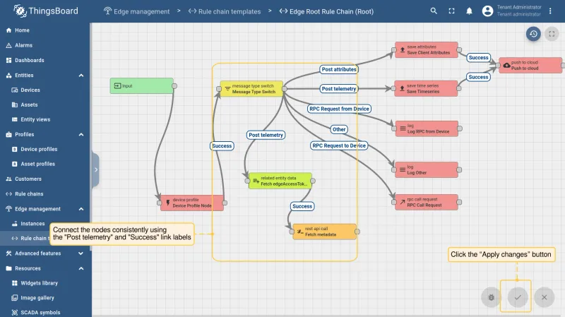Select the Fetch metadata rest api node
This screenshot has height=317, width=565.
tap(324, 232)
